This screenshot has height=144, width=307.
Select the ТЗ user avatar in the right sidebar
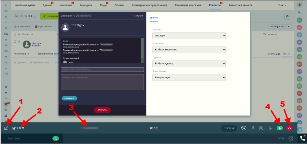(300, 86)
